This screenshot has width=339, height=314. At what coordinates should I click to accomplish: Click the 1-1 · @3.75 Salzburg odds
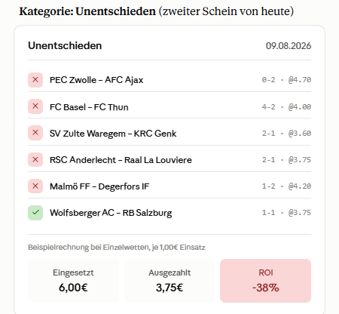[286, 213]
